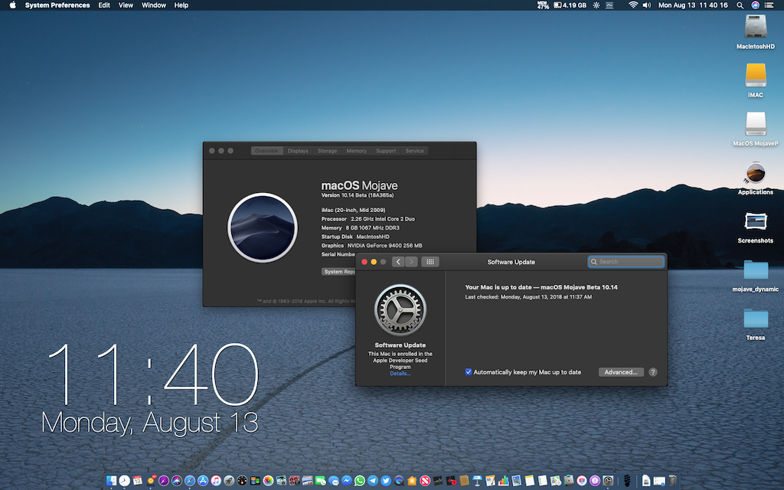Show all preferences grid button
This screenshot has width=784, height=490.
tap(430, 262)
